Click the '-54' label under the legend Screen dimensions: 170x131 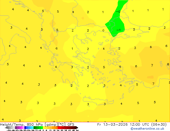point(9,130)
